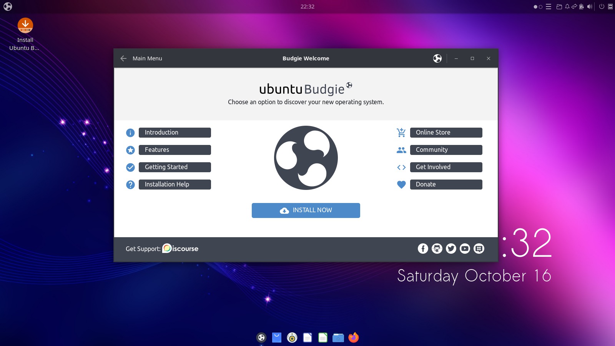Click the question mark icon beside Installation Help
615x346 pixels.
click(130, 185)
